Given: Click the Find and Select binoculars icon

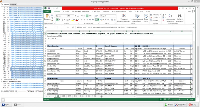Looking at the screenshot, I should (179, 16).
